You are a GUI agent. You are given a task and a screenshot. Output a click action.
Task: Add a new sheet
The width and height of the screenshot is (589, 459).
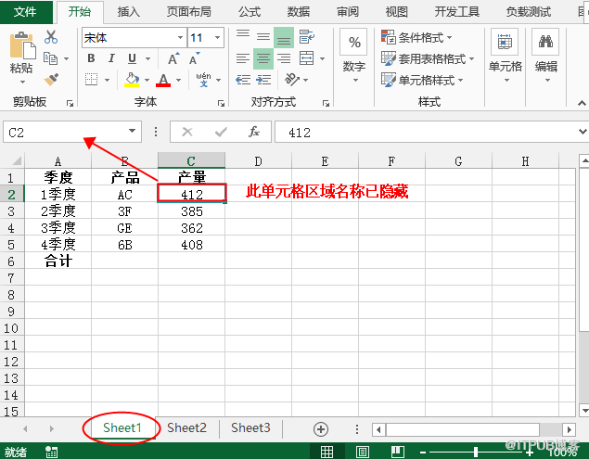click(x=321, y=429)
